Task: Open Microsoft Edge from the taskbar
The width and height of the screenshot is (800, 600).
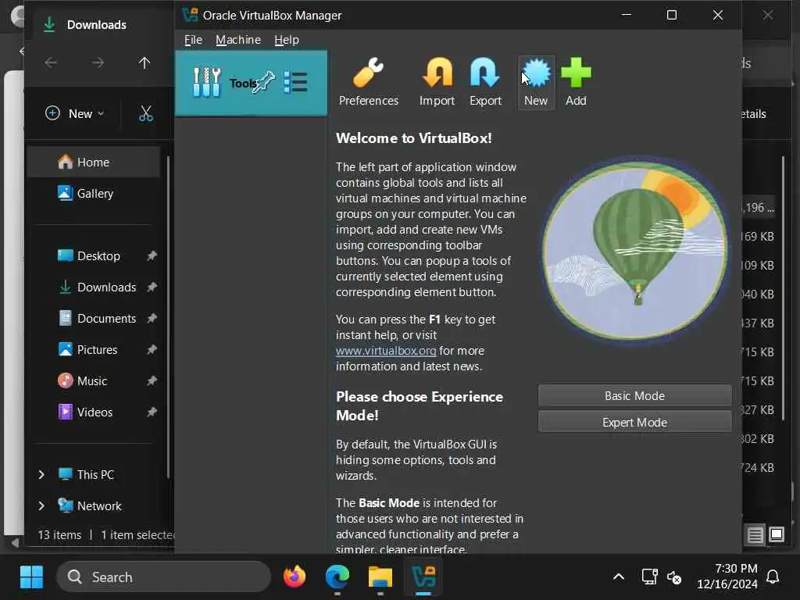Action: (337, 577)
